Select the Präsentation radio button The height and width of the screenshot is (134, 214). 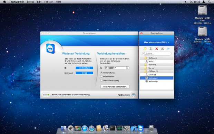pos(101,77)
